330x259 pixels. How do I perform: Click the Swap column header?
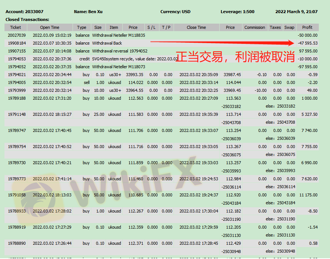click(289, 27)
